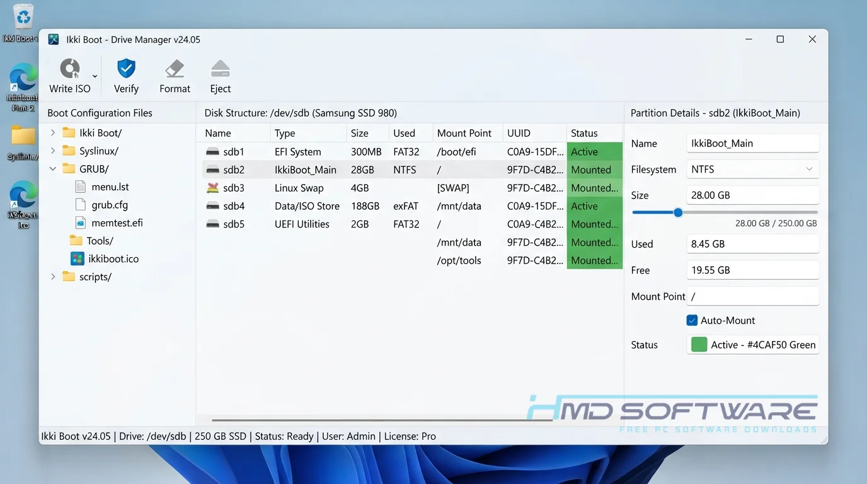
Task: Click the sdb3 swap drive icon
Action: [x=212, y=188]
